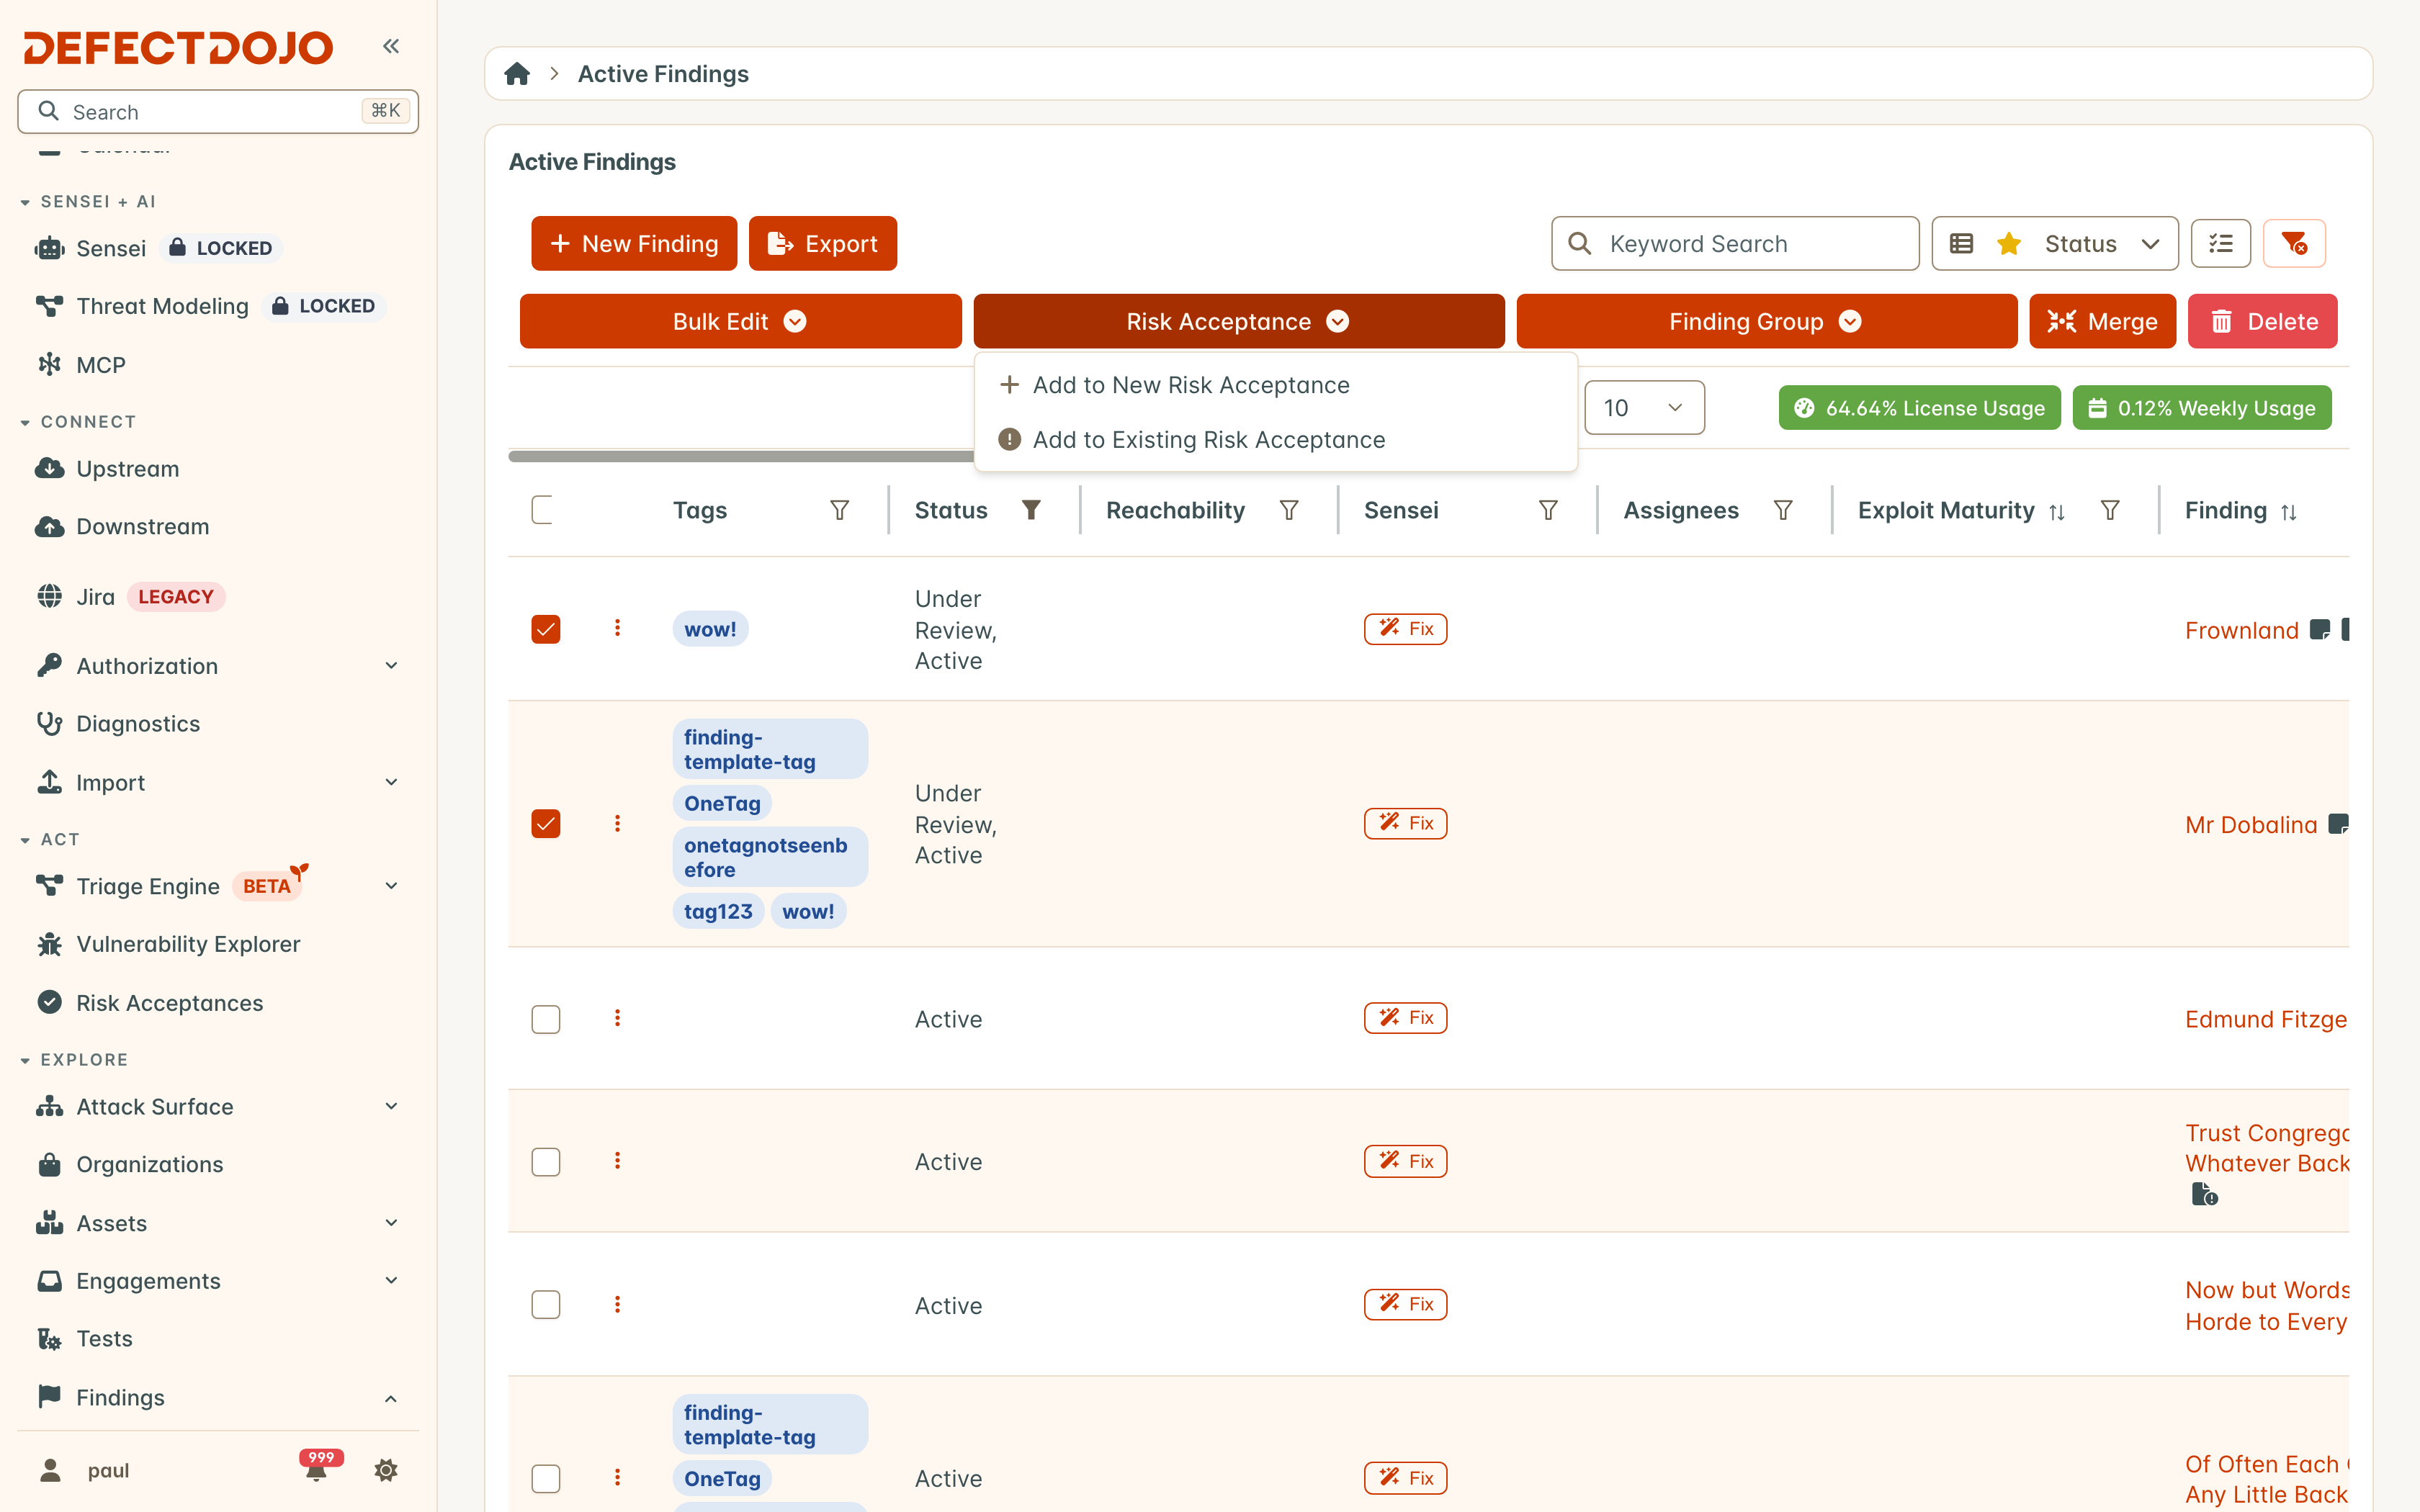Collapse the sidebar with double chevron icon
This screenshot has width=2420, height=1512.
[x=391, y=46]
